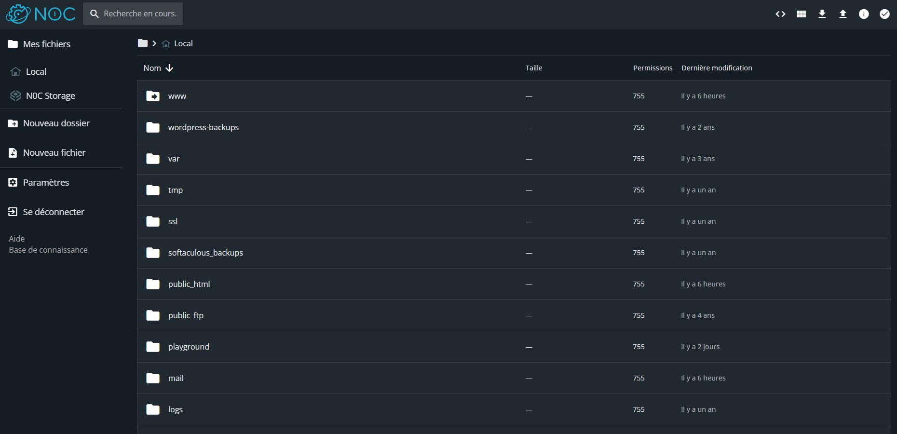Click the Mes fichiers folder icon
This screenshot has width=897, height=434.
coord(13,44)
